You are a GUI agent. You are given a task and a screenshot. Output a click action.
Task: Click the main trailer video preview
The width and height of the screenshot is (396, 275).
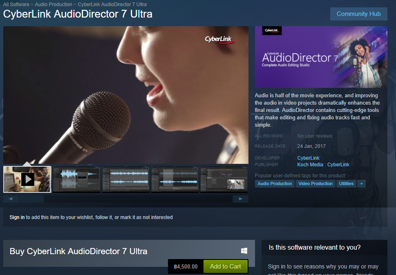point(126,95)
